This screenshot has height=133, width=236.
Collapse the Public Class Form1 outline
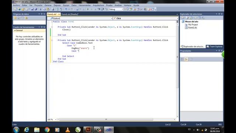[52, 22]
